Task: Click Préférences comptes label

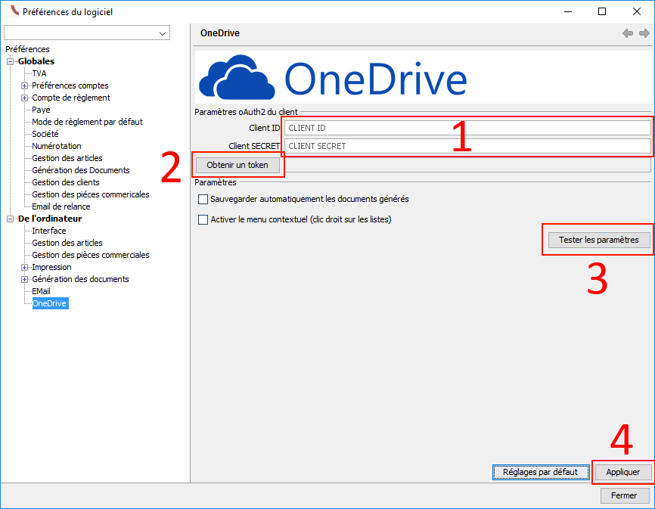Action: 70,85
